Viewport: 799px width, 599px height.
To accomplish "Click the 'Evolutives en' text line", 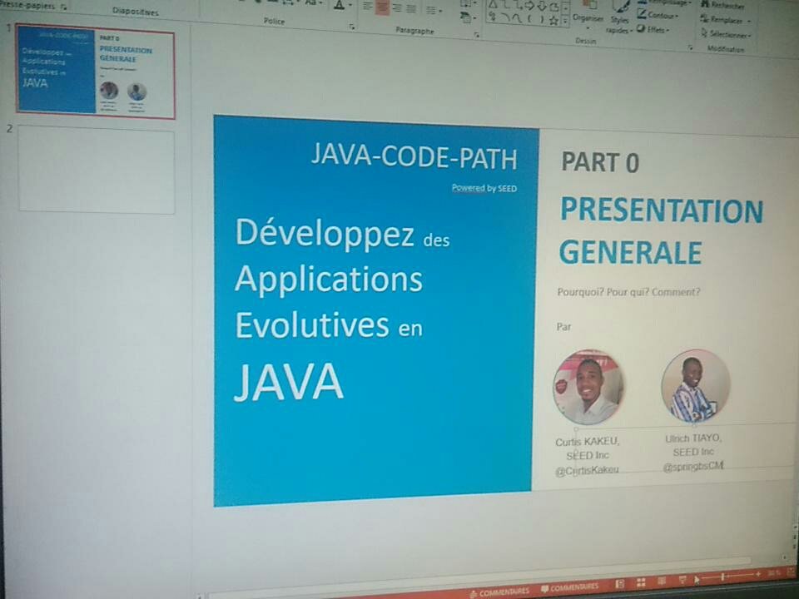I will click(x=329, y=325).
